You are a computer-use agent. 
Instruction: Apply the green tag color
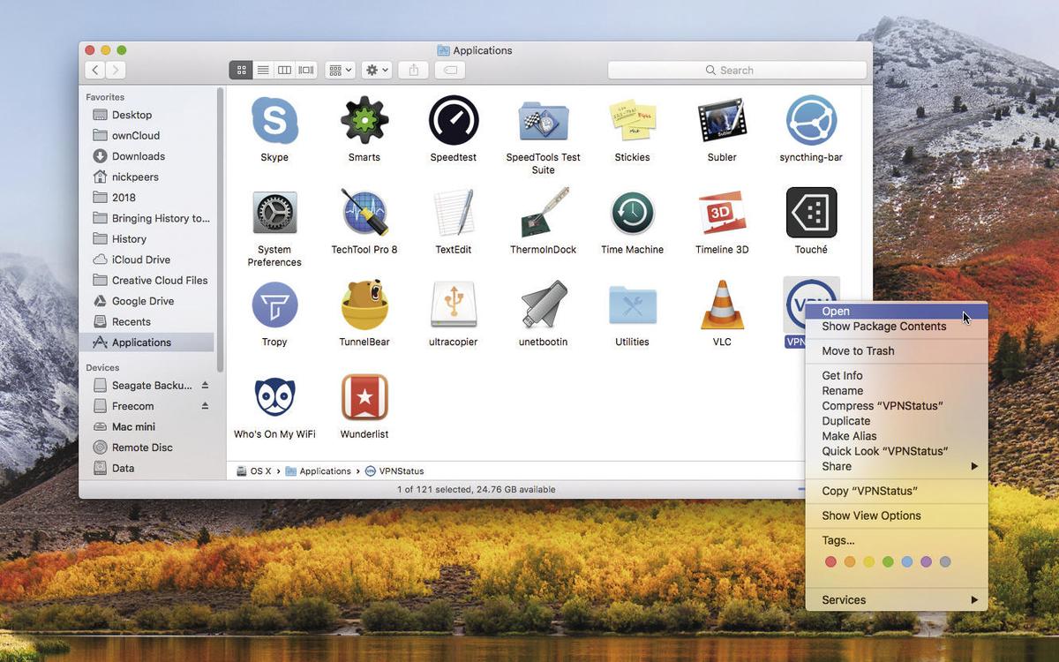coord(888,562)
